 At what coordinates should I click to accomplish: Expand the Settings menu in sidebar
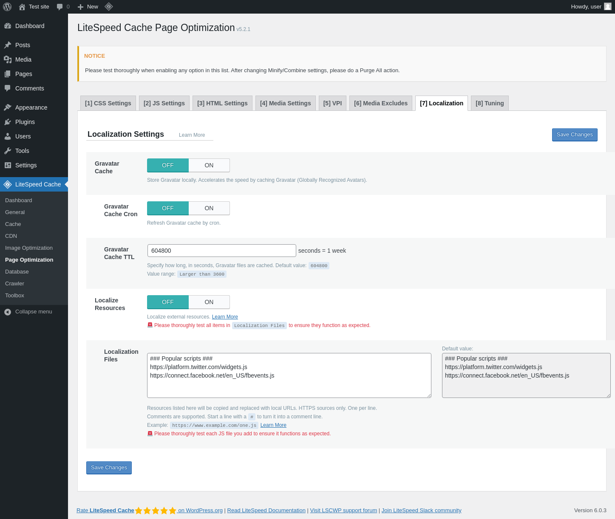point(26,165)
